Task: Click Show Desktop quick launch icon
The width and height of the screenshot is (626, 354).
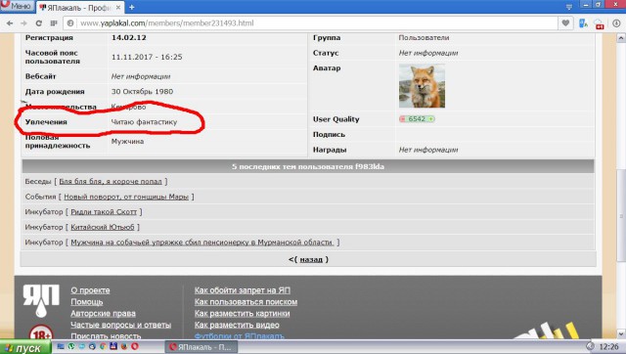Action: pyautogui.click(x=61, y=346)
